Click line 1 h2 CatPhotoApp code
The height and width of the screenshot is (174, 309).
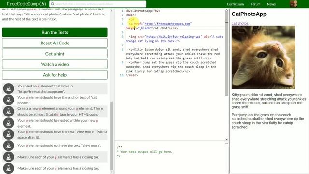(143, 11)
